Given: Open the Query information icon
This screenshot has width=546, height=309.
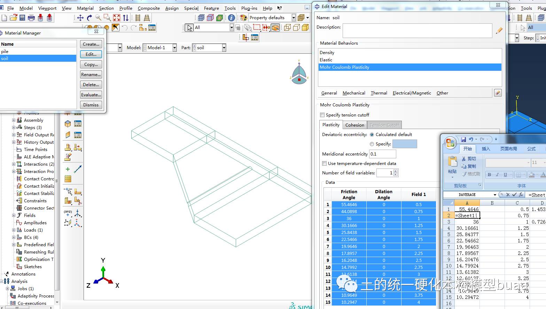Looking at the screenshot, I should [x=231, y=18].
